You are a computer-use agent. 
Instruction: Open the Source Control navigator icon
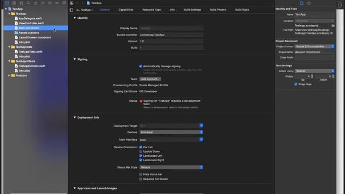click(15, 3)
